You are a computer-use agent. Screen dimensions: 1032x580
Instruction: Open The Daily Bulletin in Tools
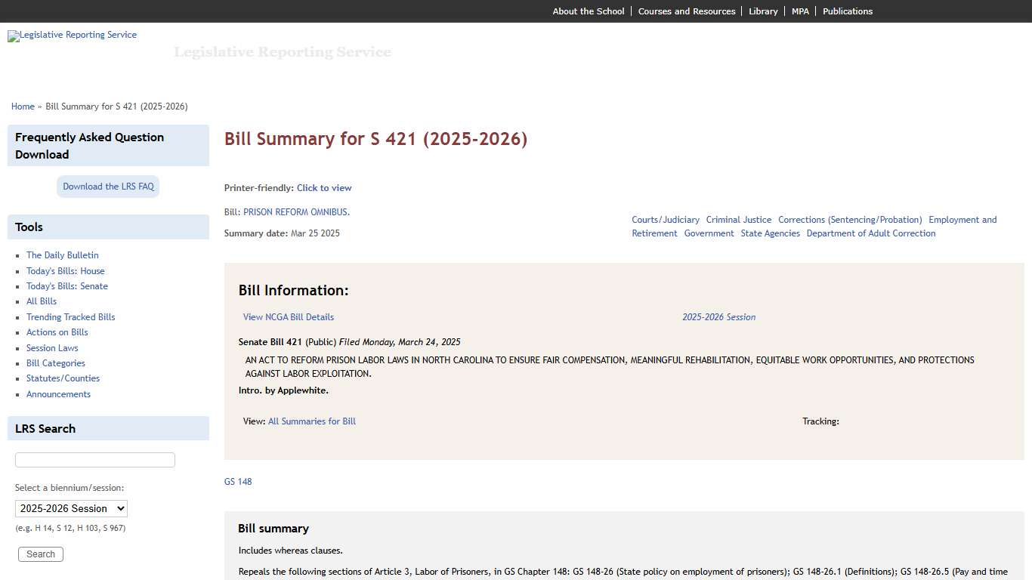pyautogui.click(x=62, y=255)
